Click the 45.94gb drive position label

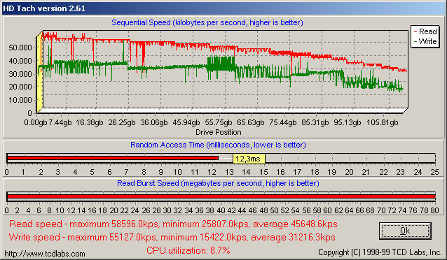coord(186,122)
